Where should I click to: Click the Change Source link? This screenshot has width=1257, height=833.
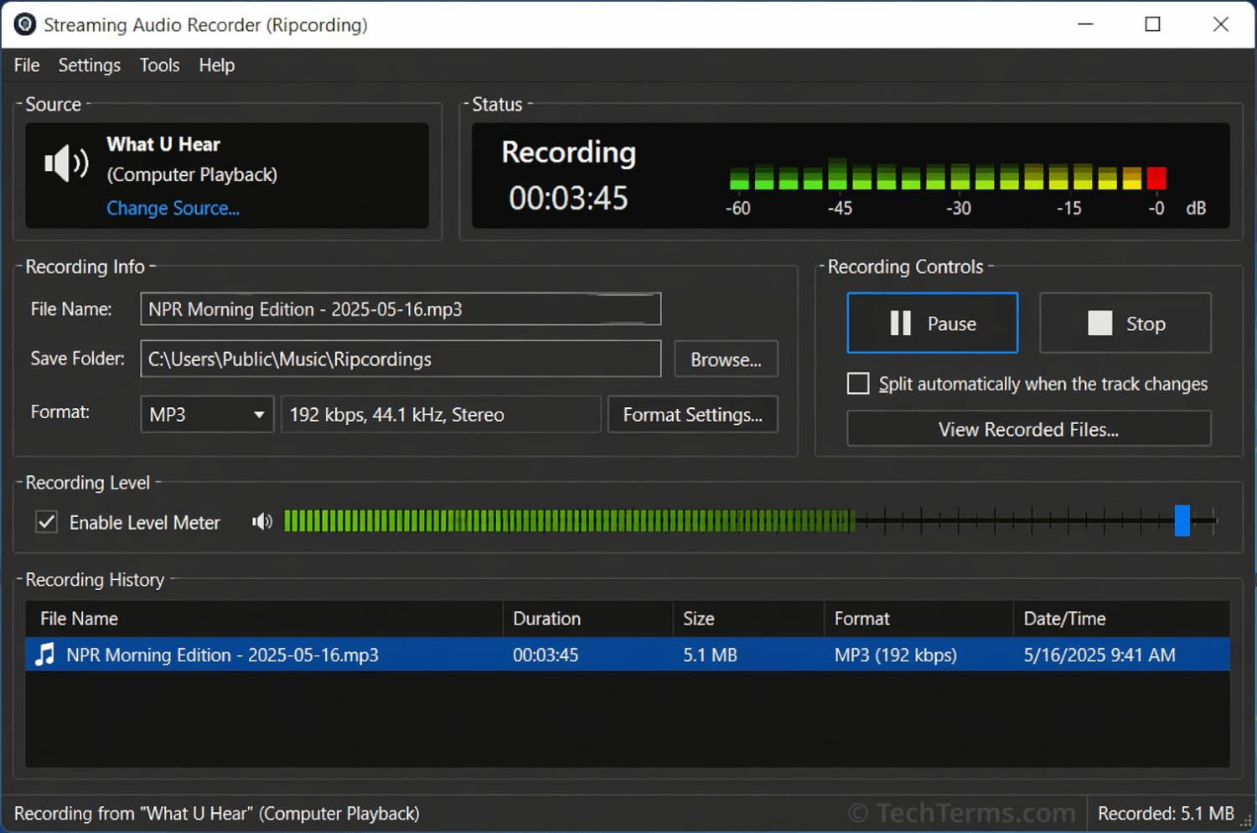click(173, 208)
